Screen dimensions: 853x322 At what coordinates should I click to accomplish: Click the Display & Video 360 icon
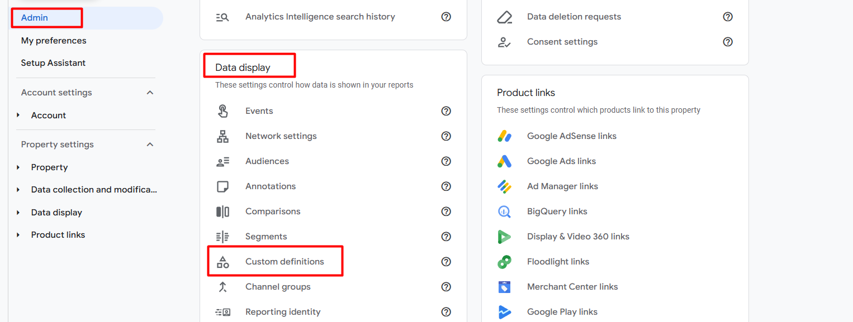click(505, 237)
